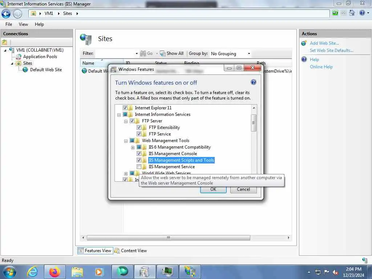Image resolution: width=372 pixels, height=279 pixels.
Task: Cancel the Windows Features dialog
Action: (x=243, y=189)
